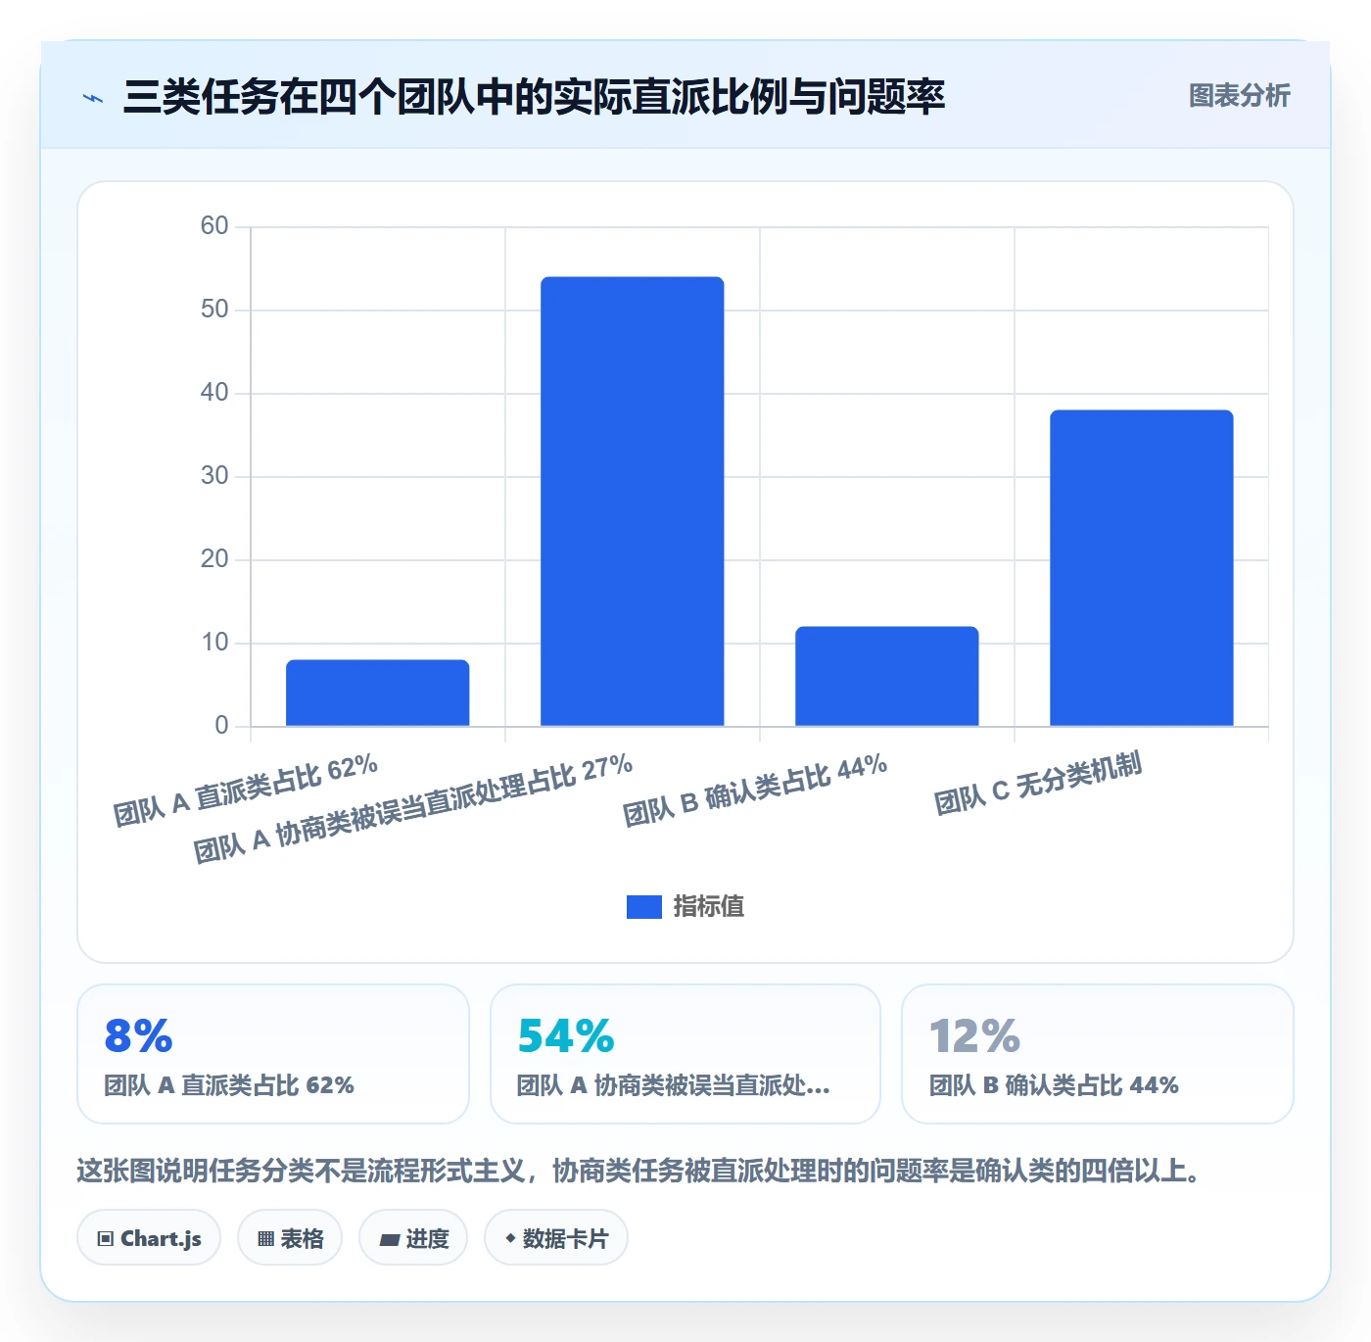Open the 54% data card
Viewport: 1371px width, 1342px height.
[x=685, y=1054]
